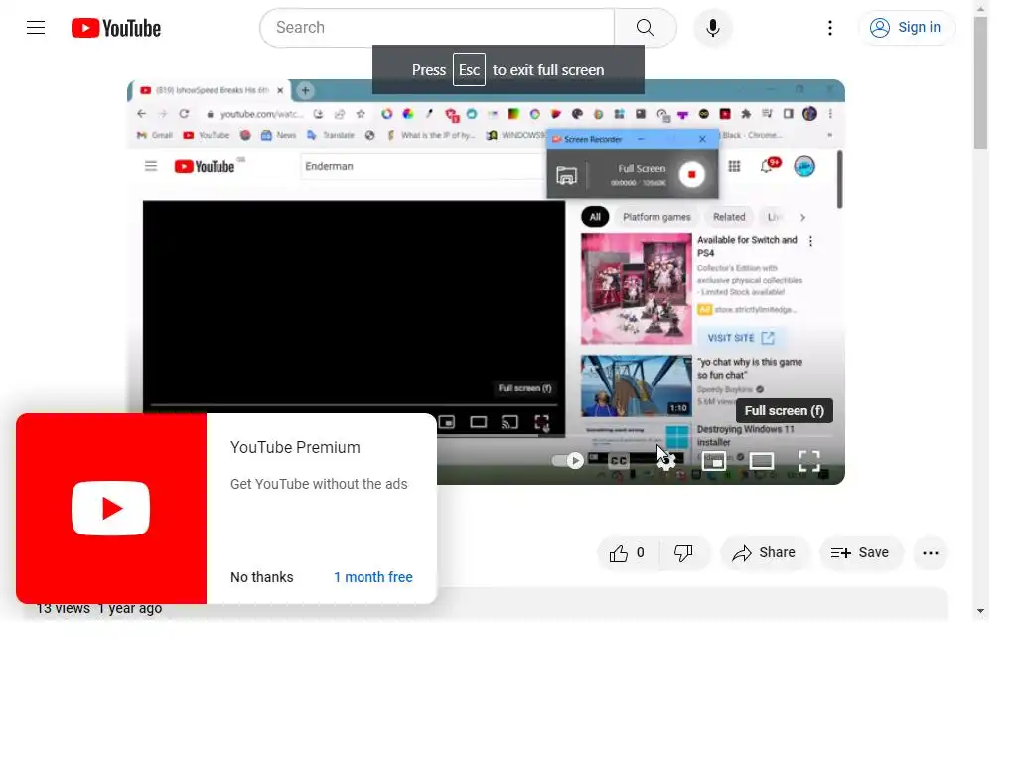Dislike the video with thumbs down
Screen dimensions: 1017x763
click(683, 552)
